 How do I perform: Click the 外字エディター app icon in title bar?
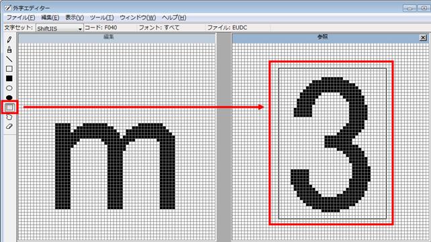(x=7, y=8)
